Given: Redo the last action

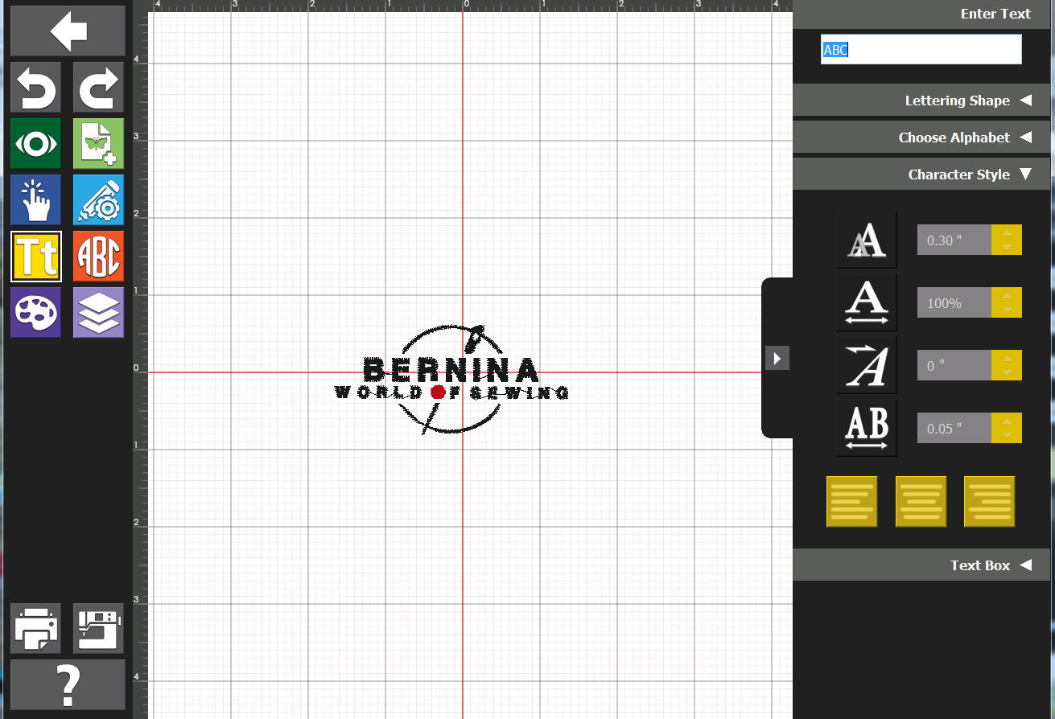Looking at the screenshot, I should (x=99, y=87).
